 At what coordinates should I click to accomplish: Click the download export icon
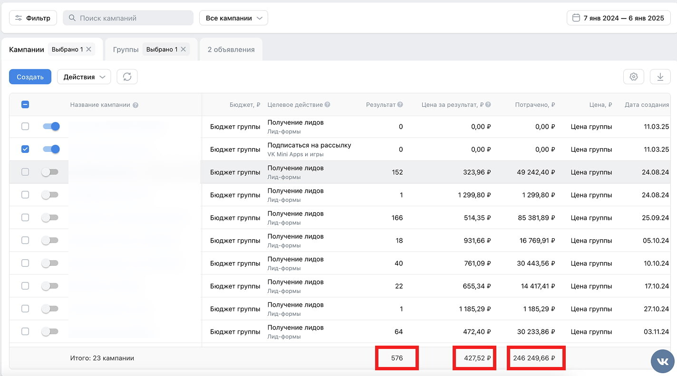(660, 77)
